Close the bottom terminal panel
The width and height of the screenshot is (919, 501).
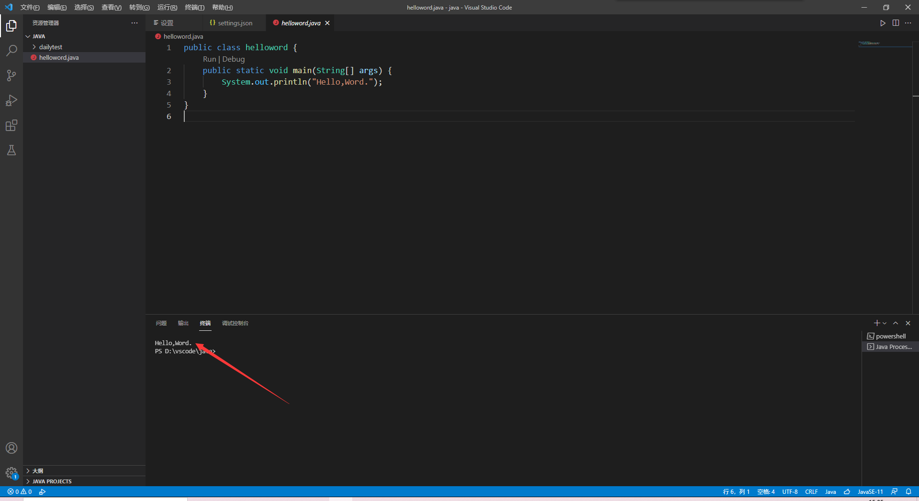tap(908, 323)
